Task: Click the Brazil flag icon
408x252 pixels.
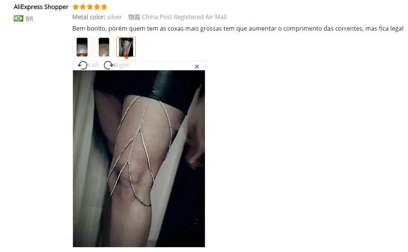Action: point(18,18)
